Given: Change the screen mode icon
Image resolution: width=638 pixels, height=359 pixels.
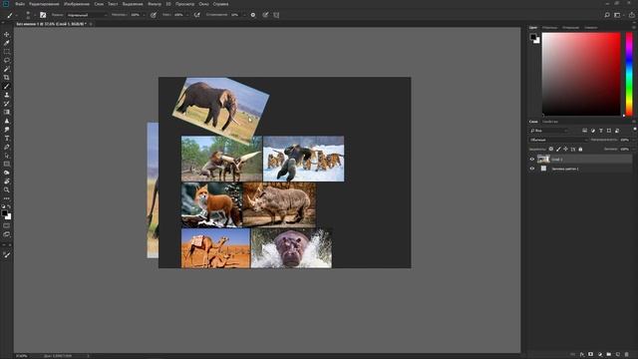Looking at the screenshot, I should pyautogui.click(x=7, y=234).
